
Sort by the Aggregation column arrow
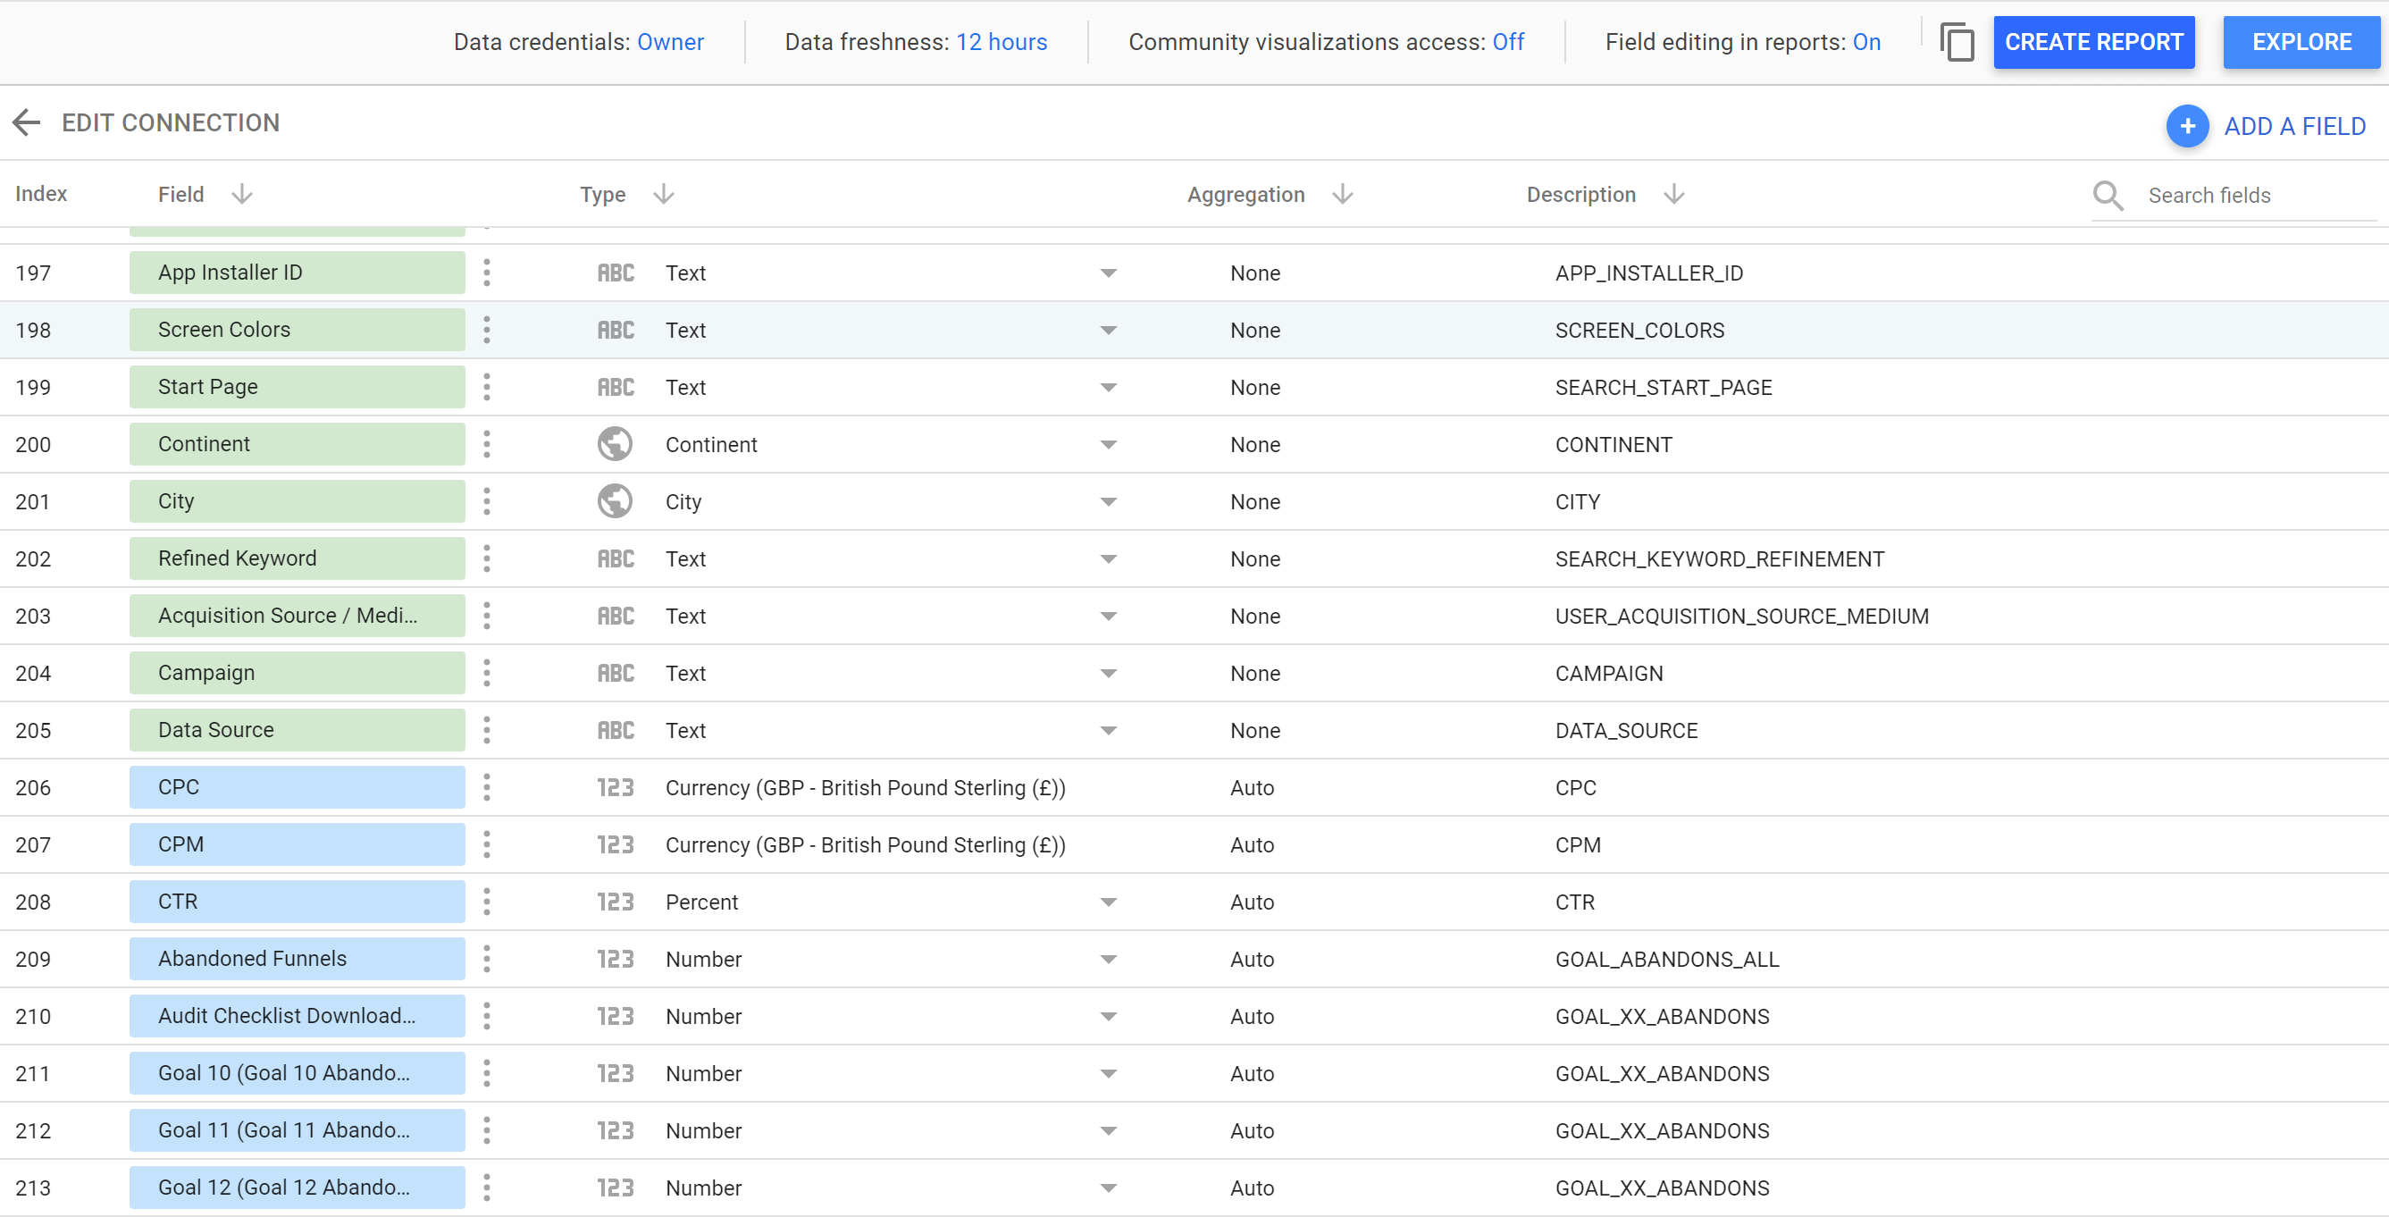click(1343, 194)
